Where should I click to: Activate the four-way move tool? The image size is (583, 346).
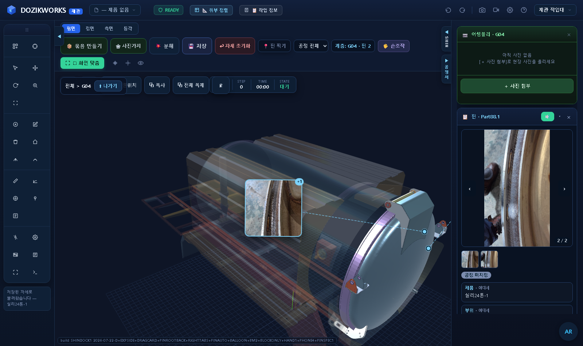35,68
